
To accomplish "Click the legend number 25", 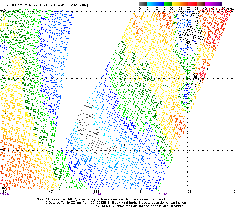I will tap(180, 9).
